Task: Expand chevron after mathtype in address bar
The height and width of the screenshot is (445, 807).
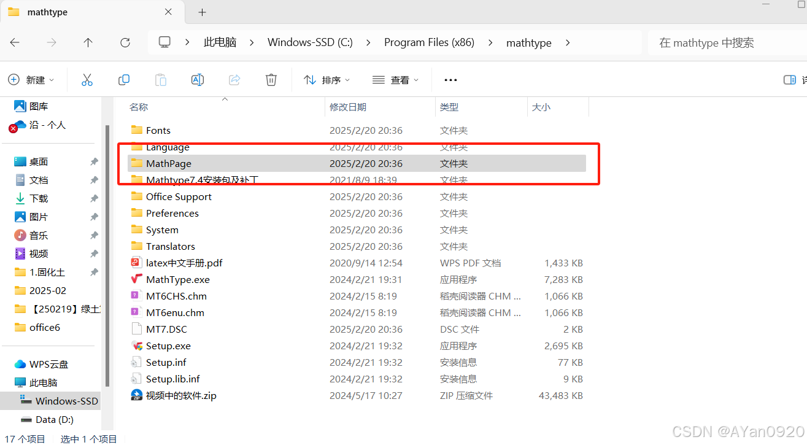Action: coord(568,42)
